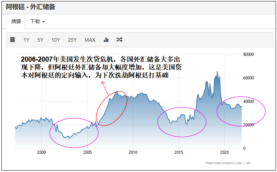Set the chart range to 25Y
277x172 pixels.
pos(72,40)
